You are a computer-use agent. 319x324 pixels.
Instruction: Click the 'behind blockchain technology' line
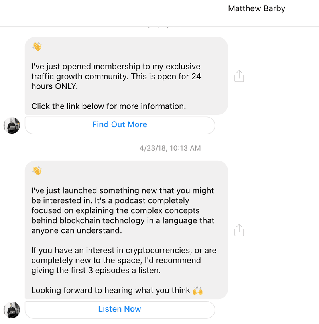tap(123, 220)
